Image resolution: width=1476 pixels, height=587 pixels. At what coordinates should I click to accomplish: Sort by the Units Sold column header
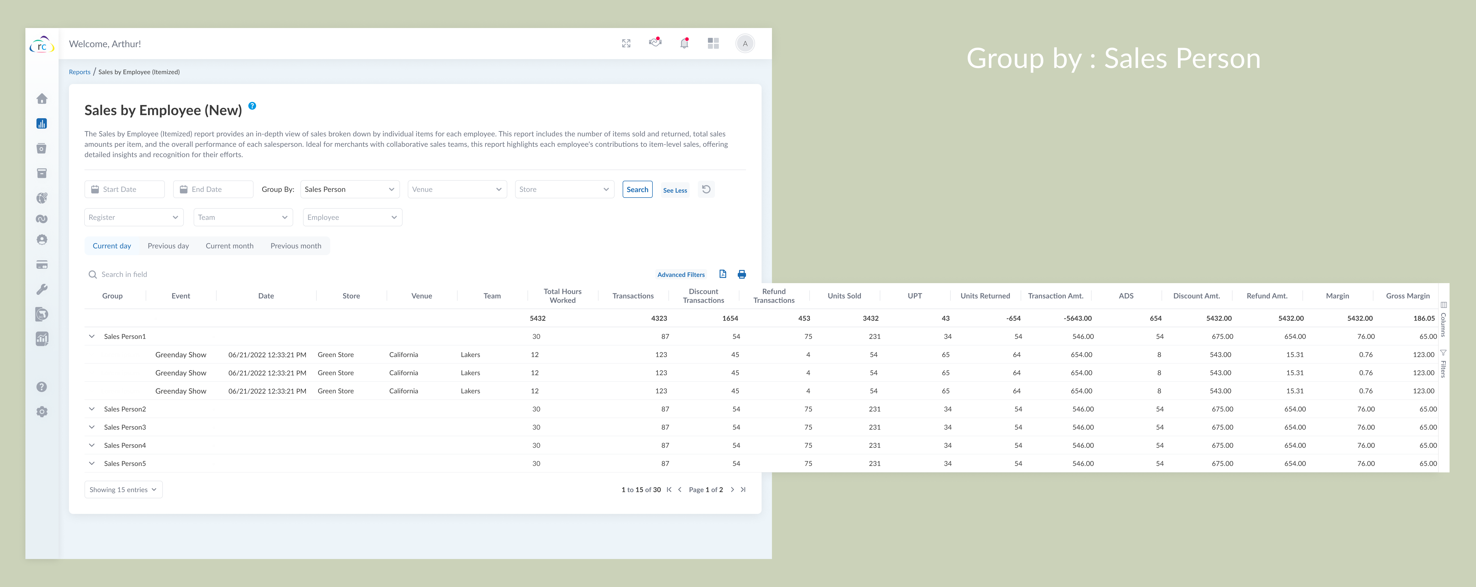(844, 296)
